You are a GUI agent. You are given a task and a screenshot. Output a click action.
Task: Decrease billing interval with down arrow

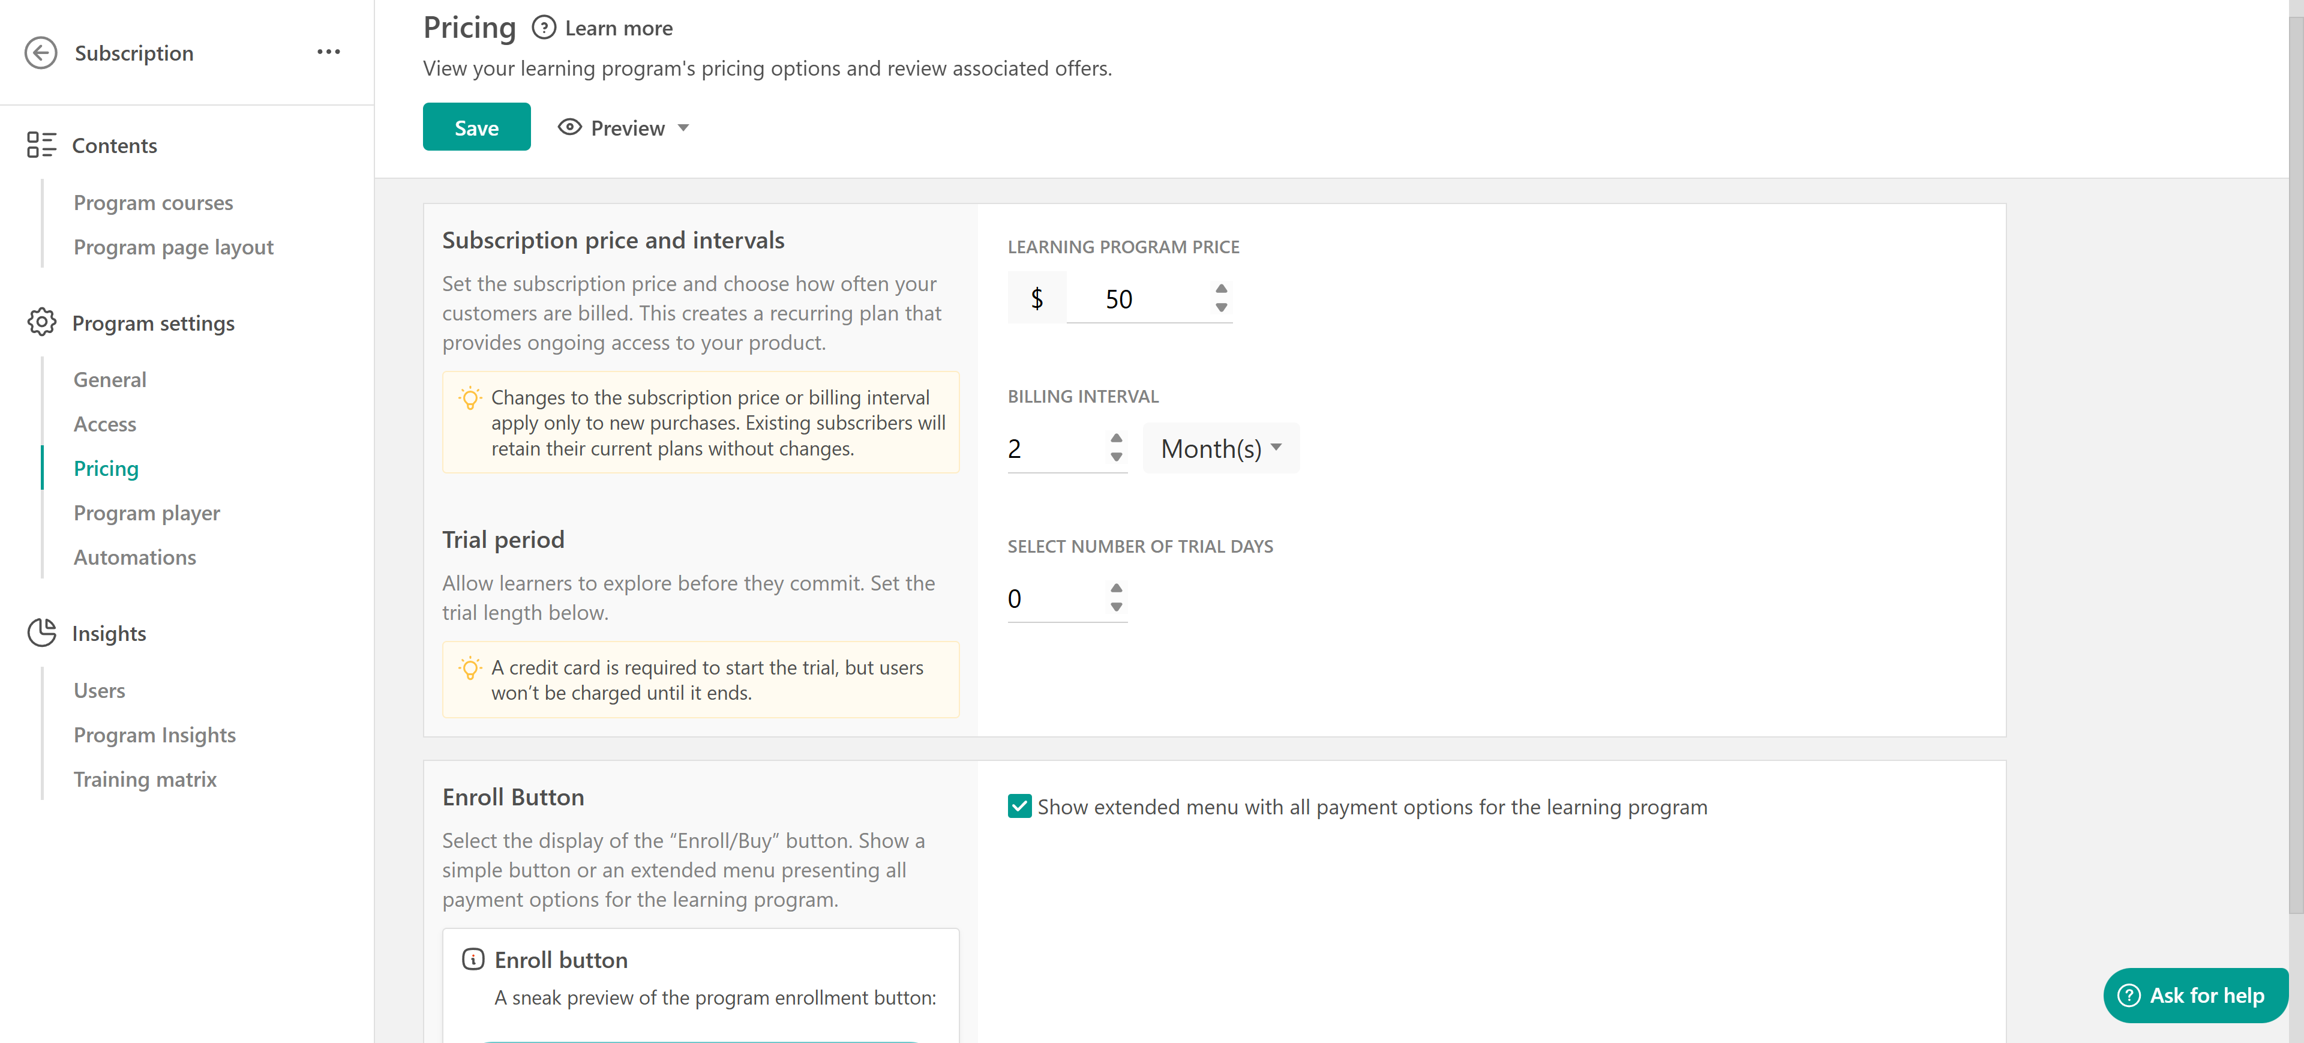[x=1115, y=457]
